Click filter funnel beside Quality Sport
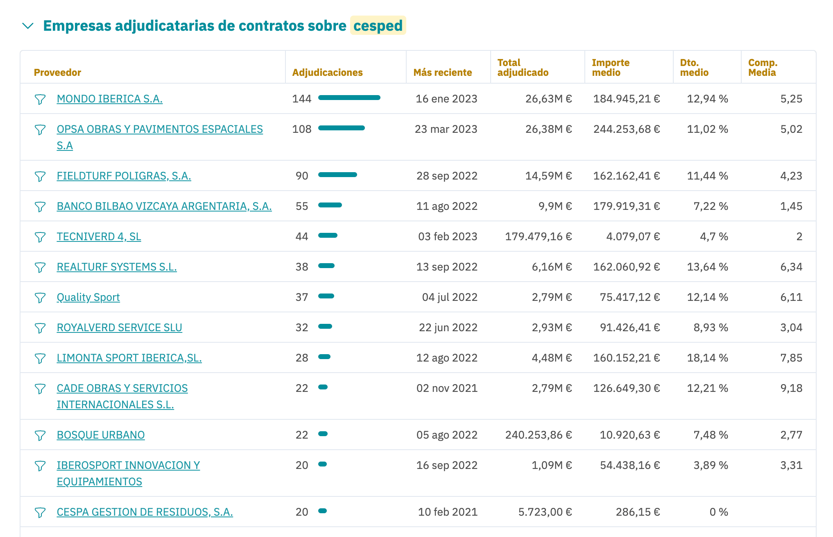Viewport: 833px width, 537px height. coord(40,298)
